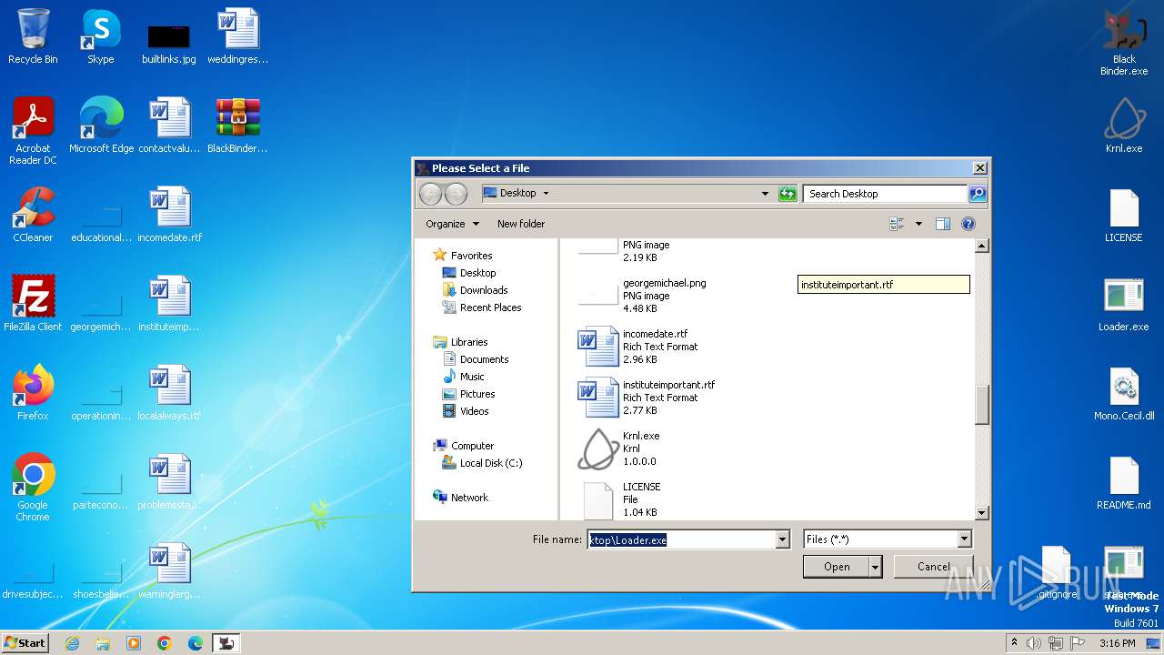Screen dimensions: 1164x655
Task: Open Google Chrome desktop shortcut
Action: pos(33,488)
